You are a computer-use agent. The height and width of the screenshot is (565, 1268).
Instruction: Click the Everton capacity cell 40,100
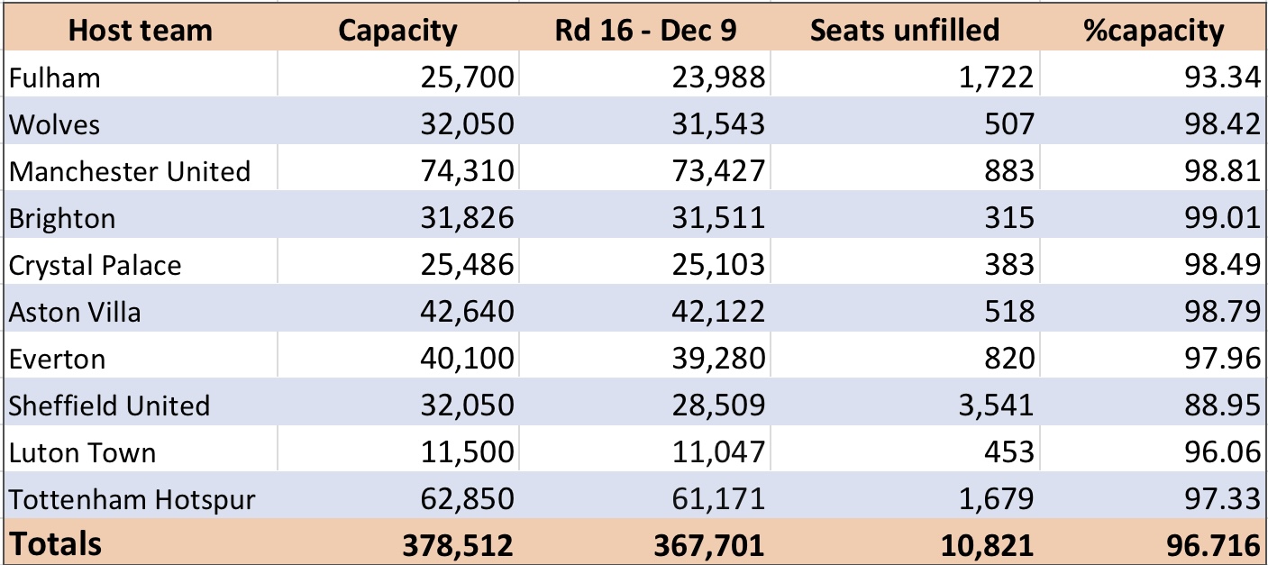point(397,358)
